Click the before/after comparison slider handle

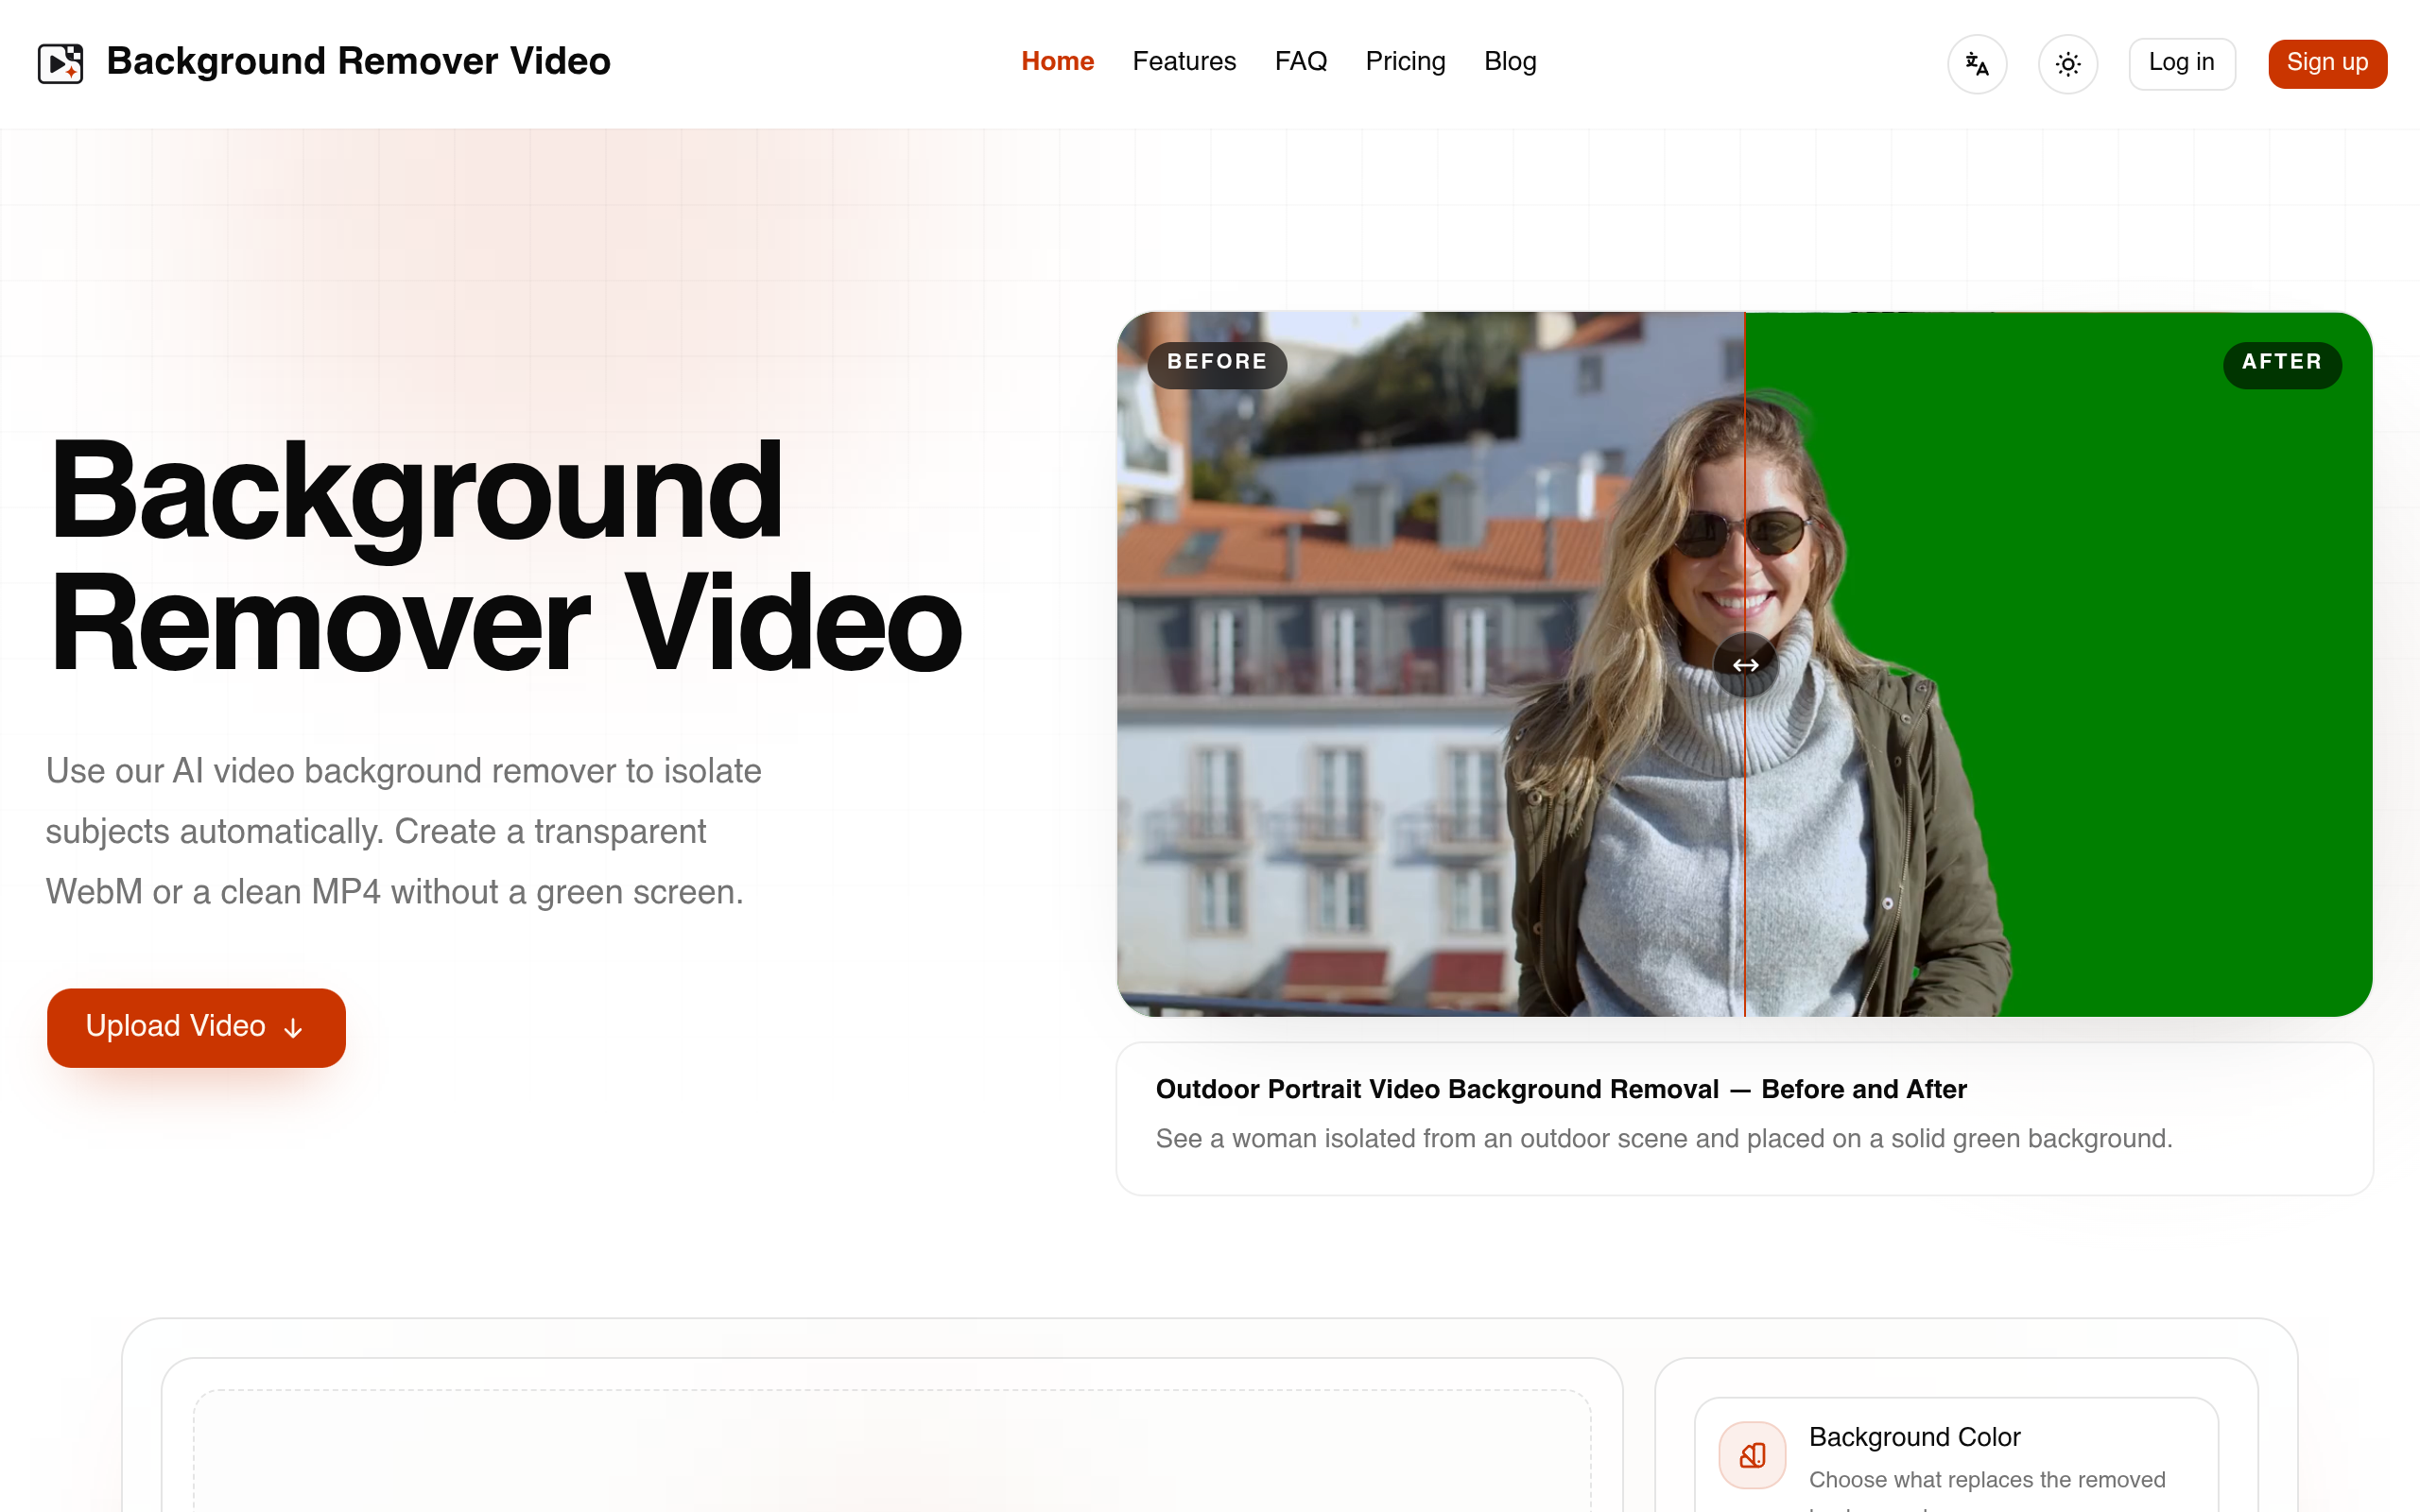pyautogui.click(x=1745, y=664)
